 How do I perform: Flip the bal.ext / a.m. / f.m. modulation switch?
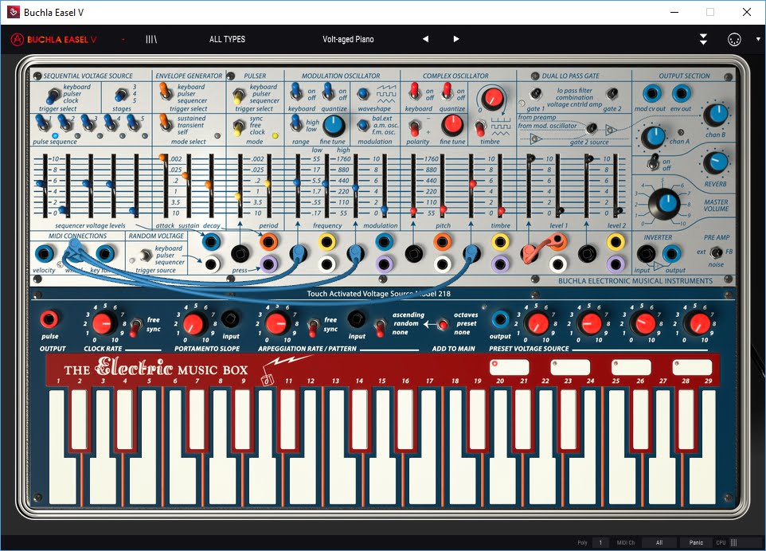[x=362, y=126]
